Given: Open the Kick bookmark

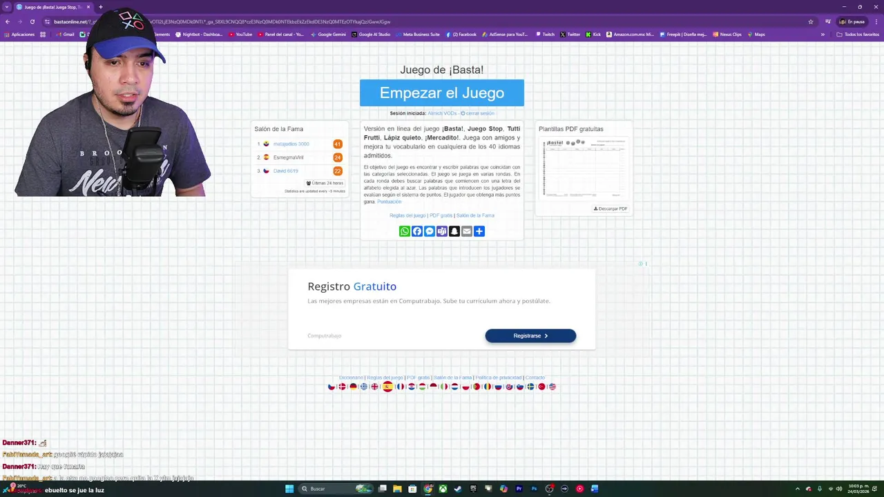Looking at the screenshot, I should click(593, 35).
